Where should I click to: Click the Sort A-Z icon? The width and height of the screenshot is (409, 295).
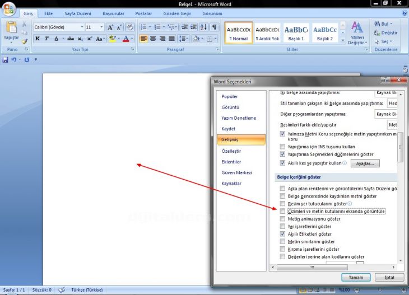click(x=203, y=27)
